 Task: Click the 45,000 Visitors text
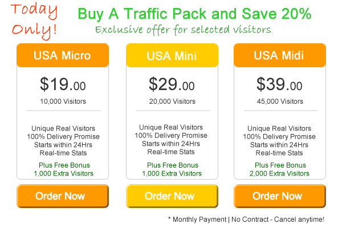280,101
